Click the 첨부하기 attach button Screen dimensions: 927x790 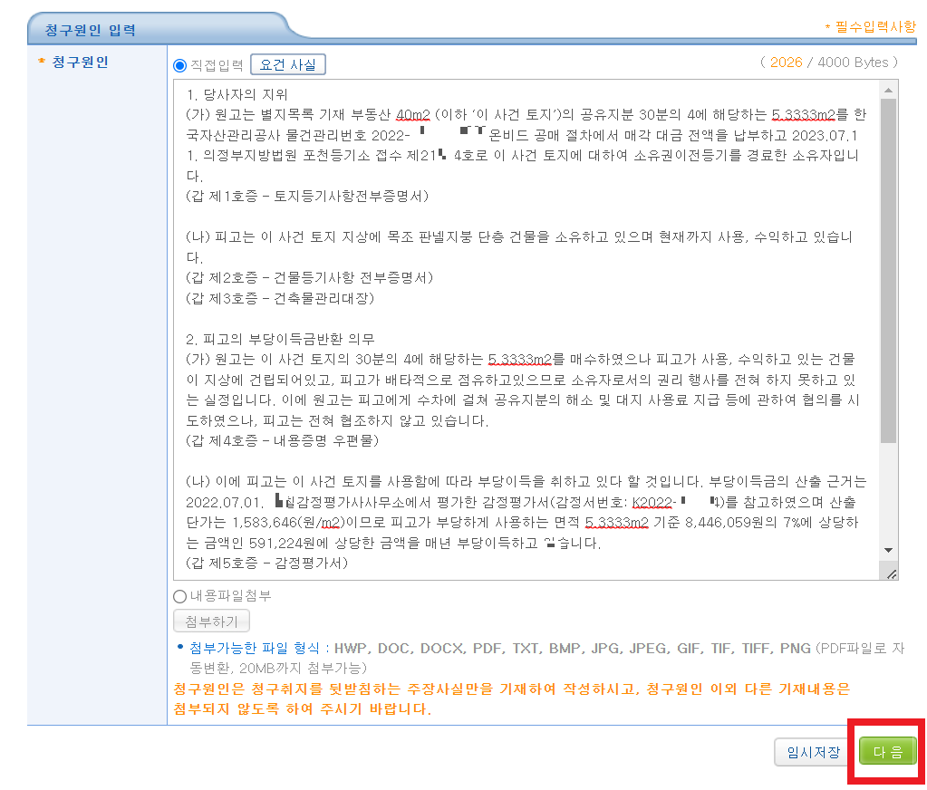tap(211, 621)
